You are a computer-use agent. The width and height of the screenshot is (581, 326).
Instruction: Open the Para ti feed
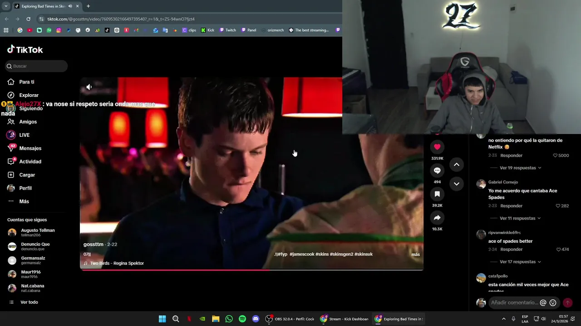point(21,82)
